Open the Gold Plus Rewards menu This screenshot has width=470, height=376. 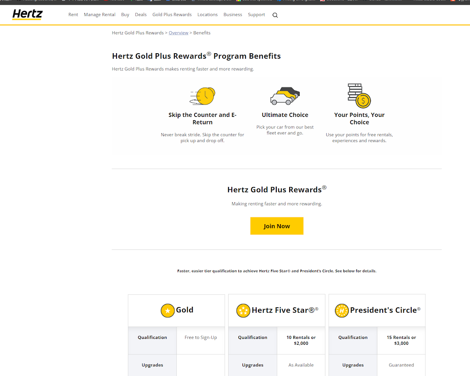pos(172,15)
